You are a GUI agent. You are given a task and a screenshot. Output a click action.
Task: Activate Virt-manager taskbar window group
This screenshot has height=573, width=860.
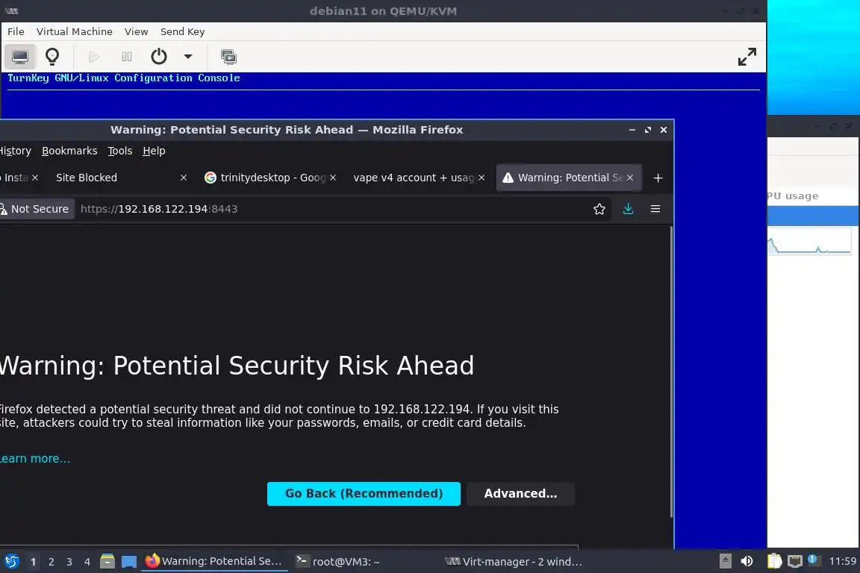[512, 562]
